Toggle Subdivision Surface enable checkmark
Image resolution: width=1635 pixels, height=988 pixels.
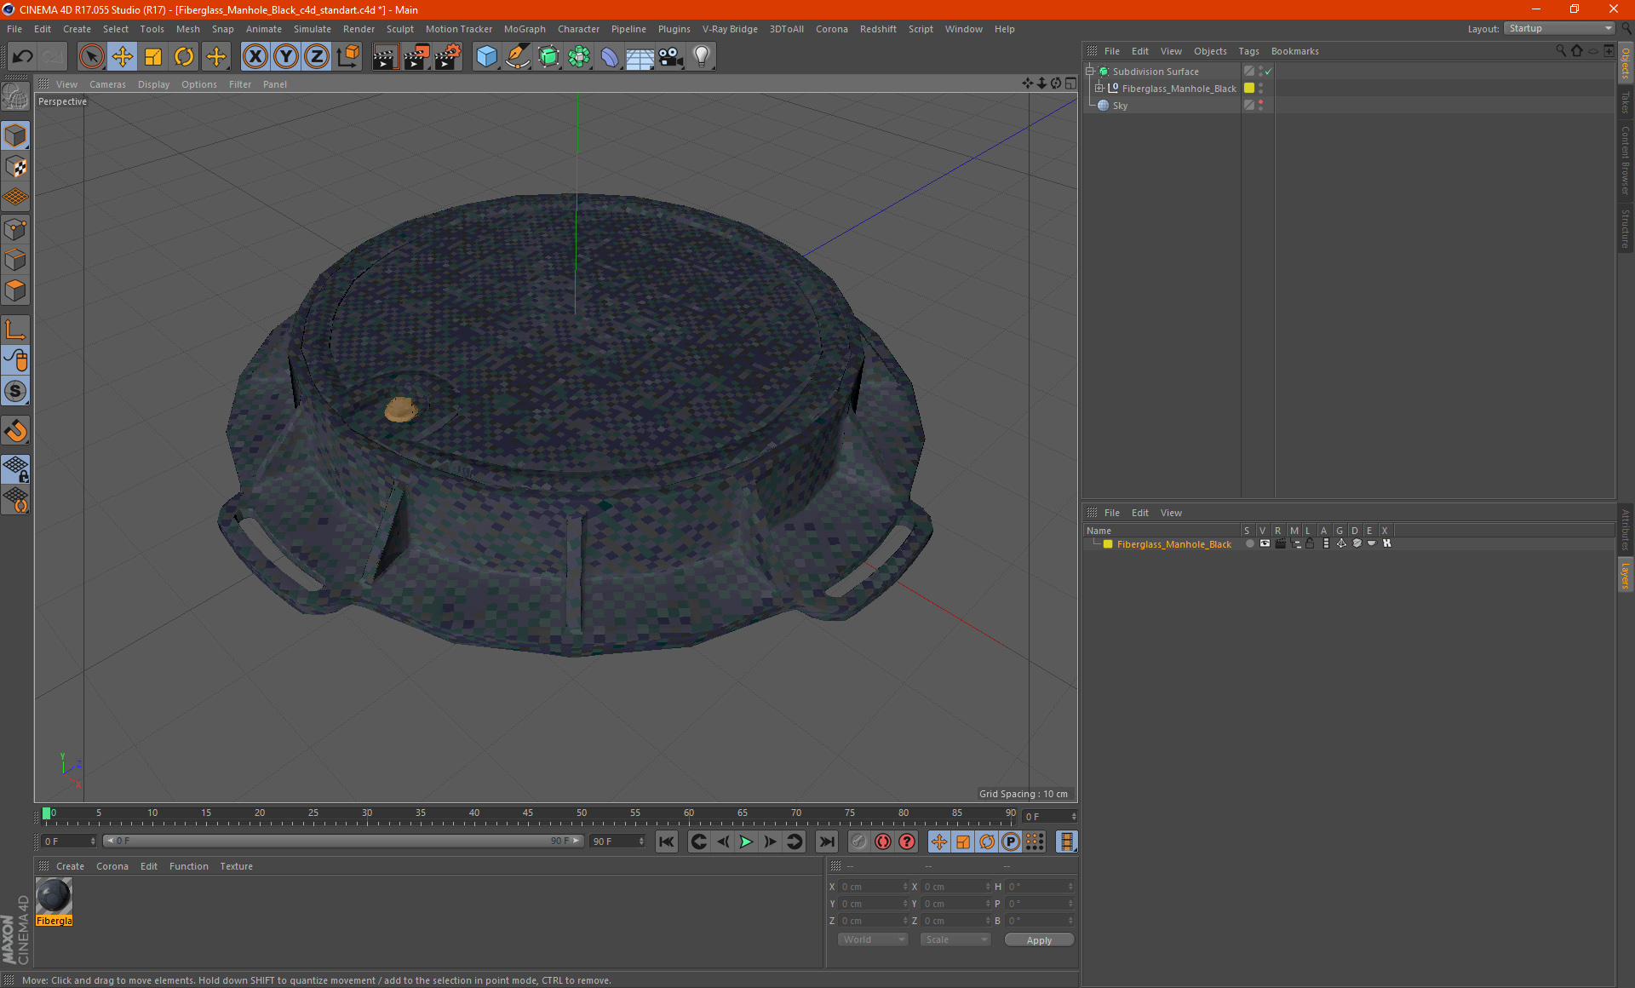(x=1268, y=72)
